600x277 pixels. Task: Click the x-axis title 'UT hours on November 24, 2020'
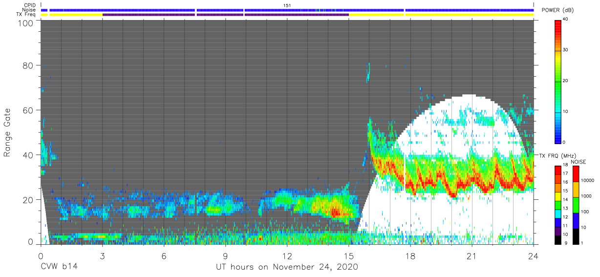tap(287, 268)
